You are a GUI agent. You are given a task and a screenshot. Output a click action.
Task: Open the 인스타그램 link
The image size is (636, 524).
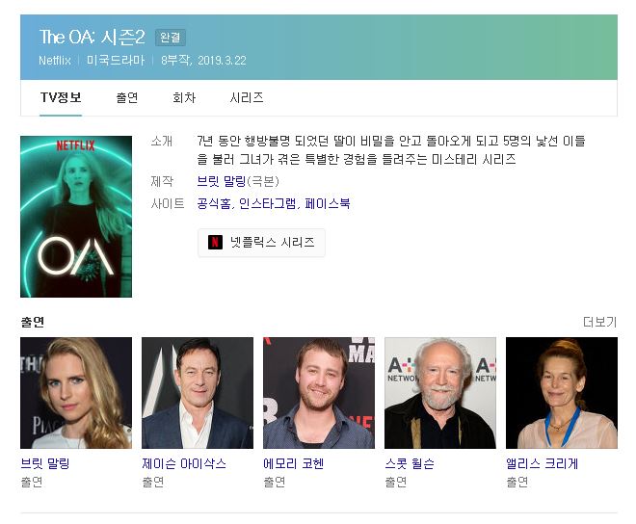coord(268,203)
